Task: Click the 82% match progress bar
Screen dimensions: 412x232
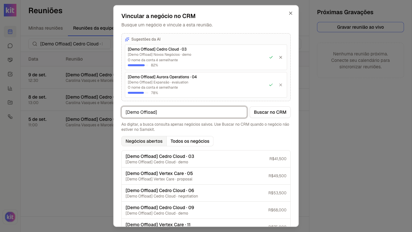Action: point(138,65)
